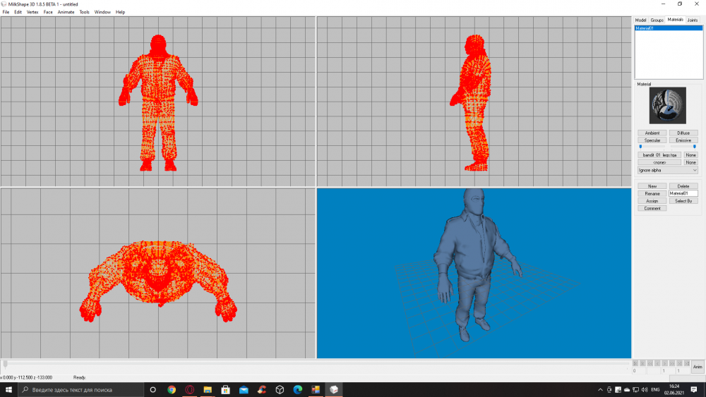Open the Window menu
The image size is (706, 397).
click(x=102, y=12)
